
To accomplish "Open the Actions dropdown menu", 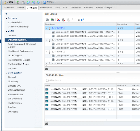I will (50, 2).
